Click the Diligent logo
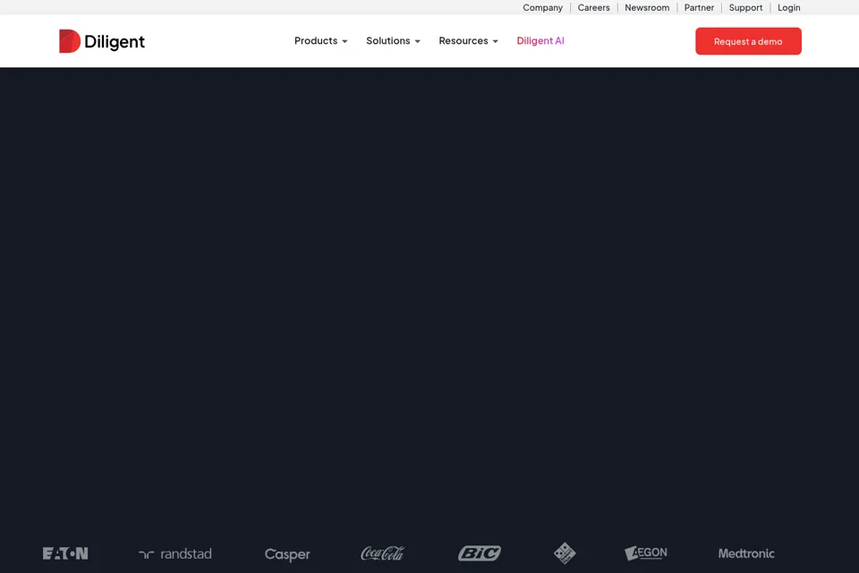859x573 pixels. coord(102,41)
